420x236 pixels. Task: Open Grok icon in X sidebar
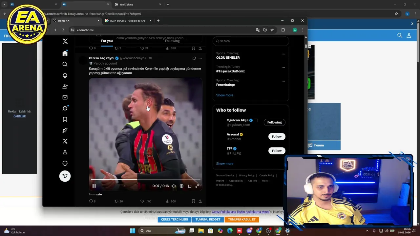pyautogui.click(x=65, y=108)
